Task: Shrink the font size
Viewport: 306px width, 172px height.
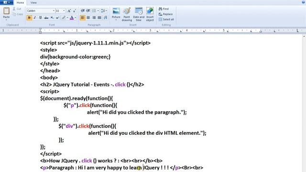Action: coord(75,11)
